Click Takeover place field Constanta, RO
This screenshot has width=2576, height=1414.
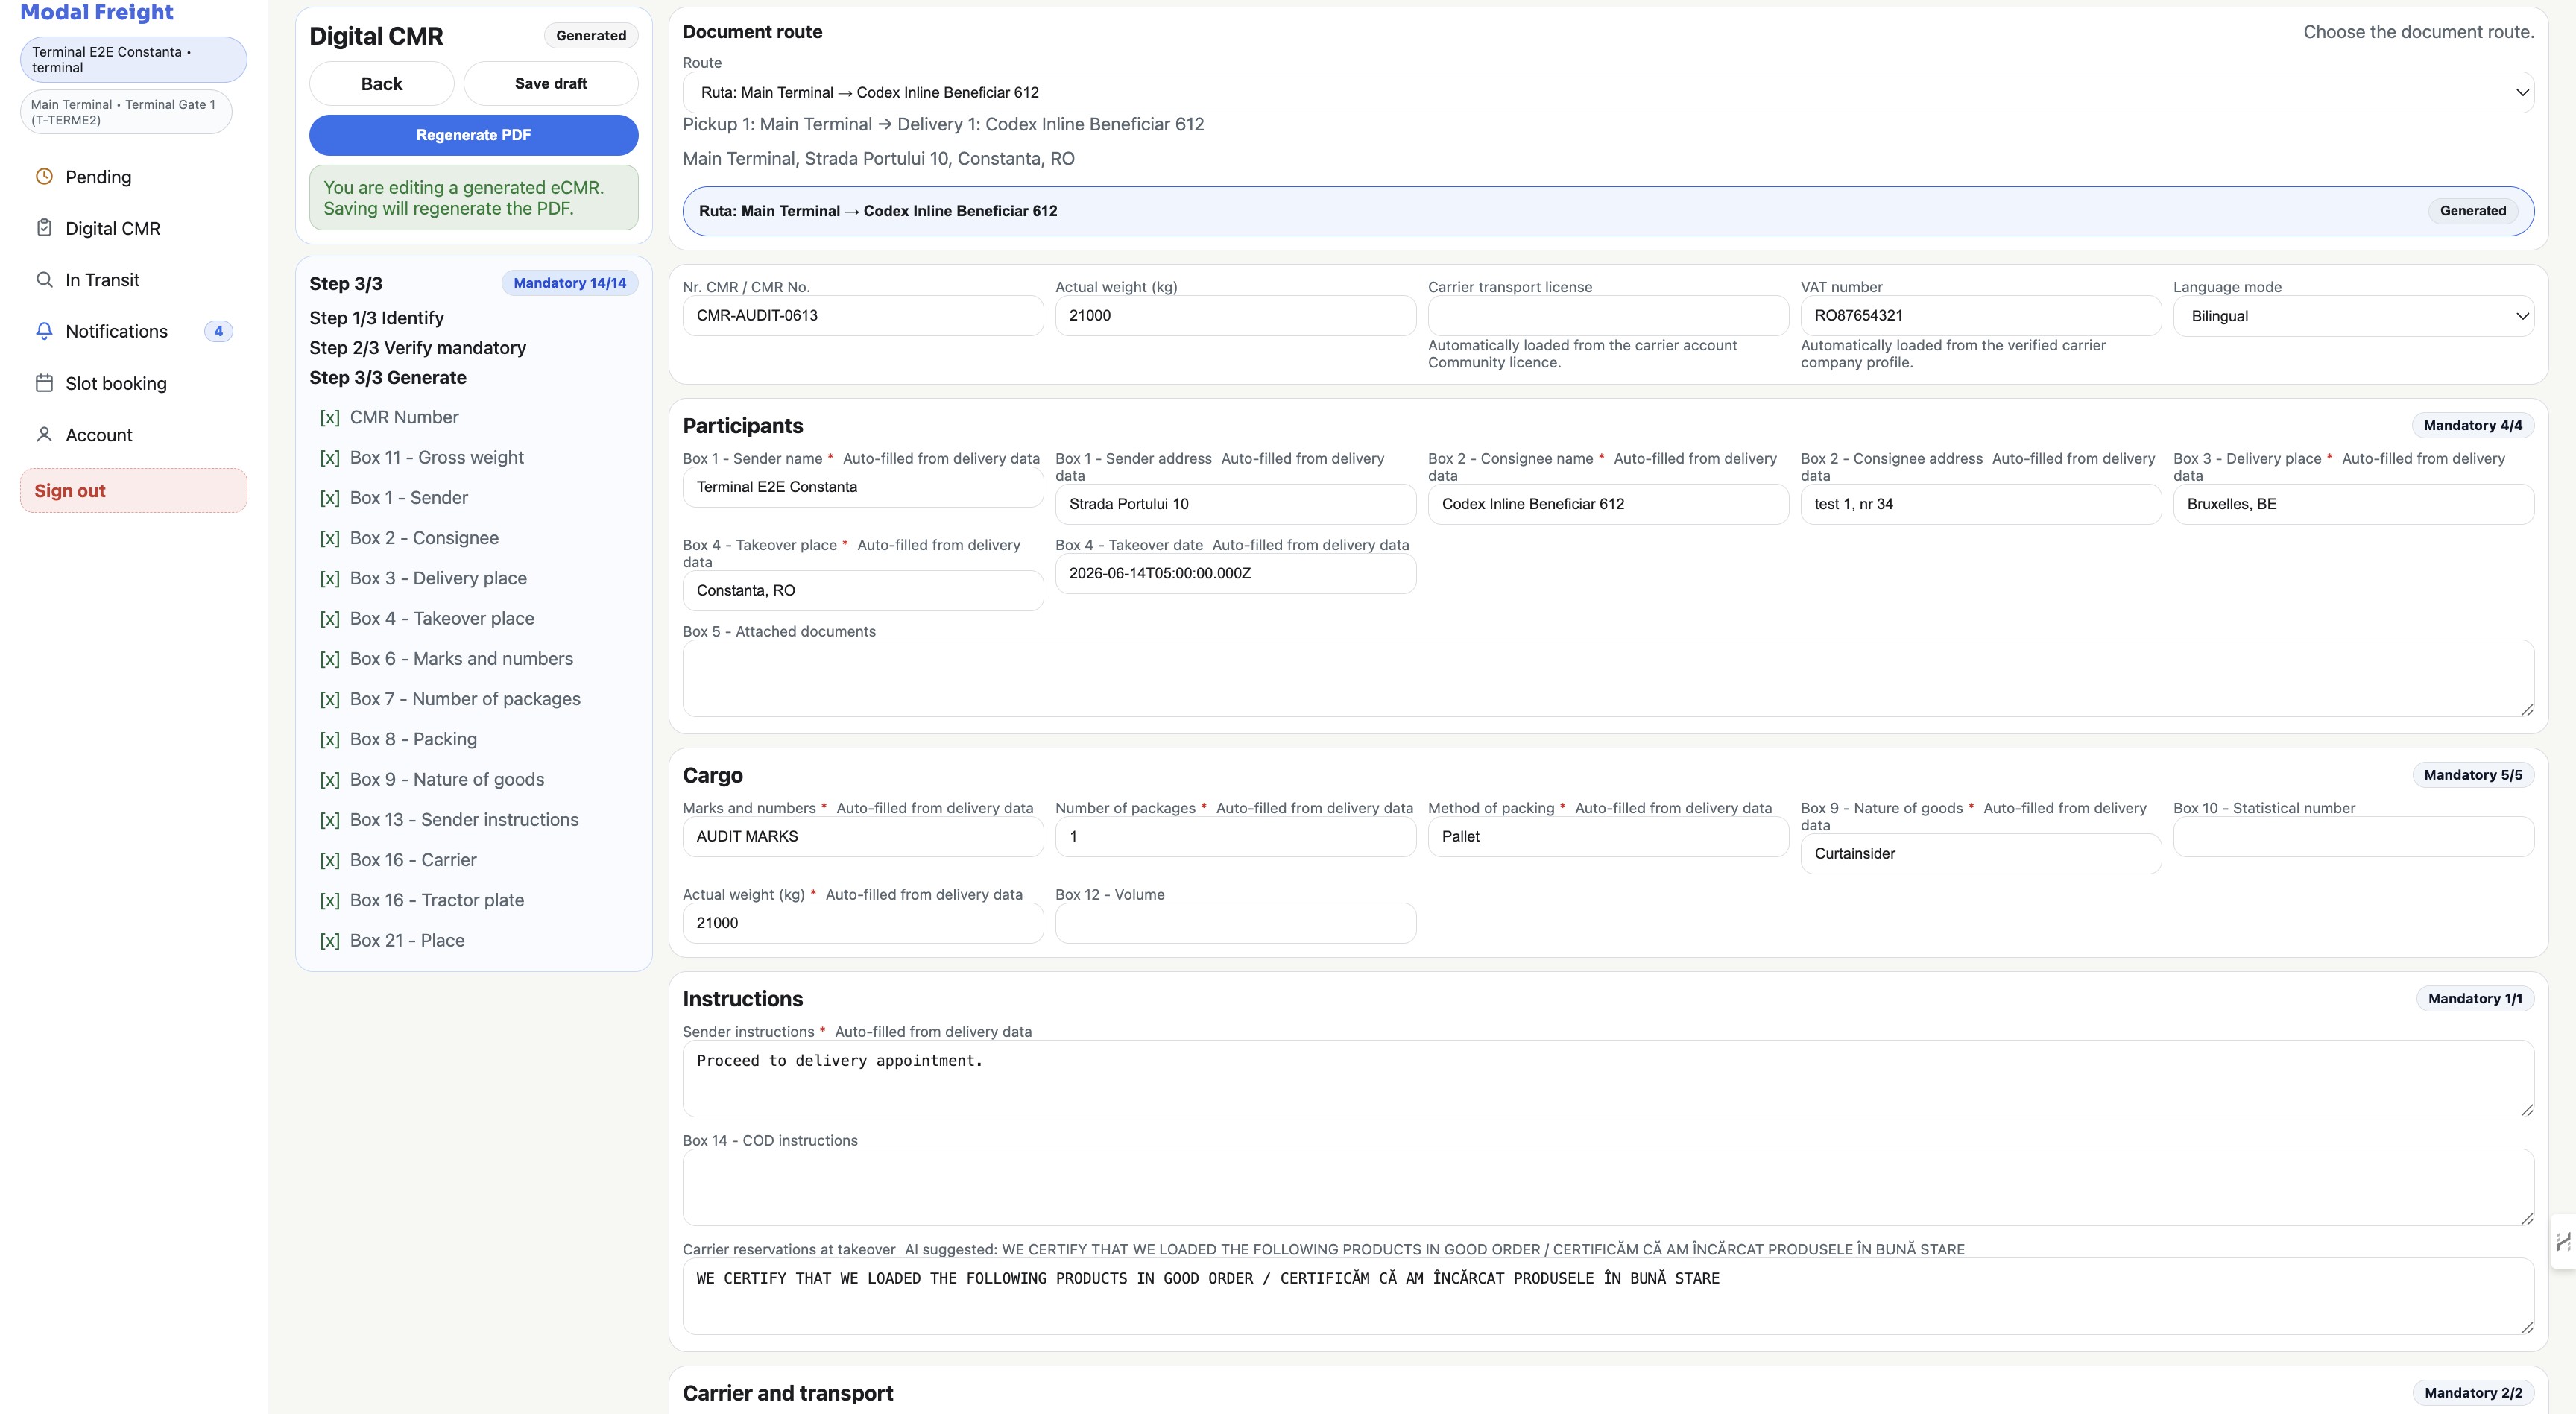[863, 590]
